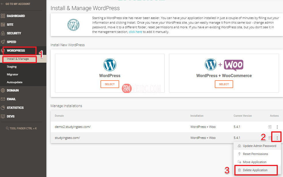
Task: Expand the Speed sidebar section
Action: pos(11,42)
